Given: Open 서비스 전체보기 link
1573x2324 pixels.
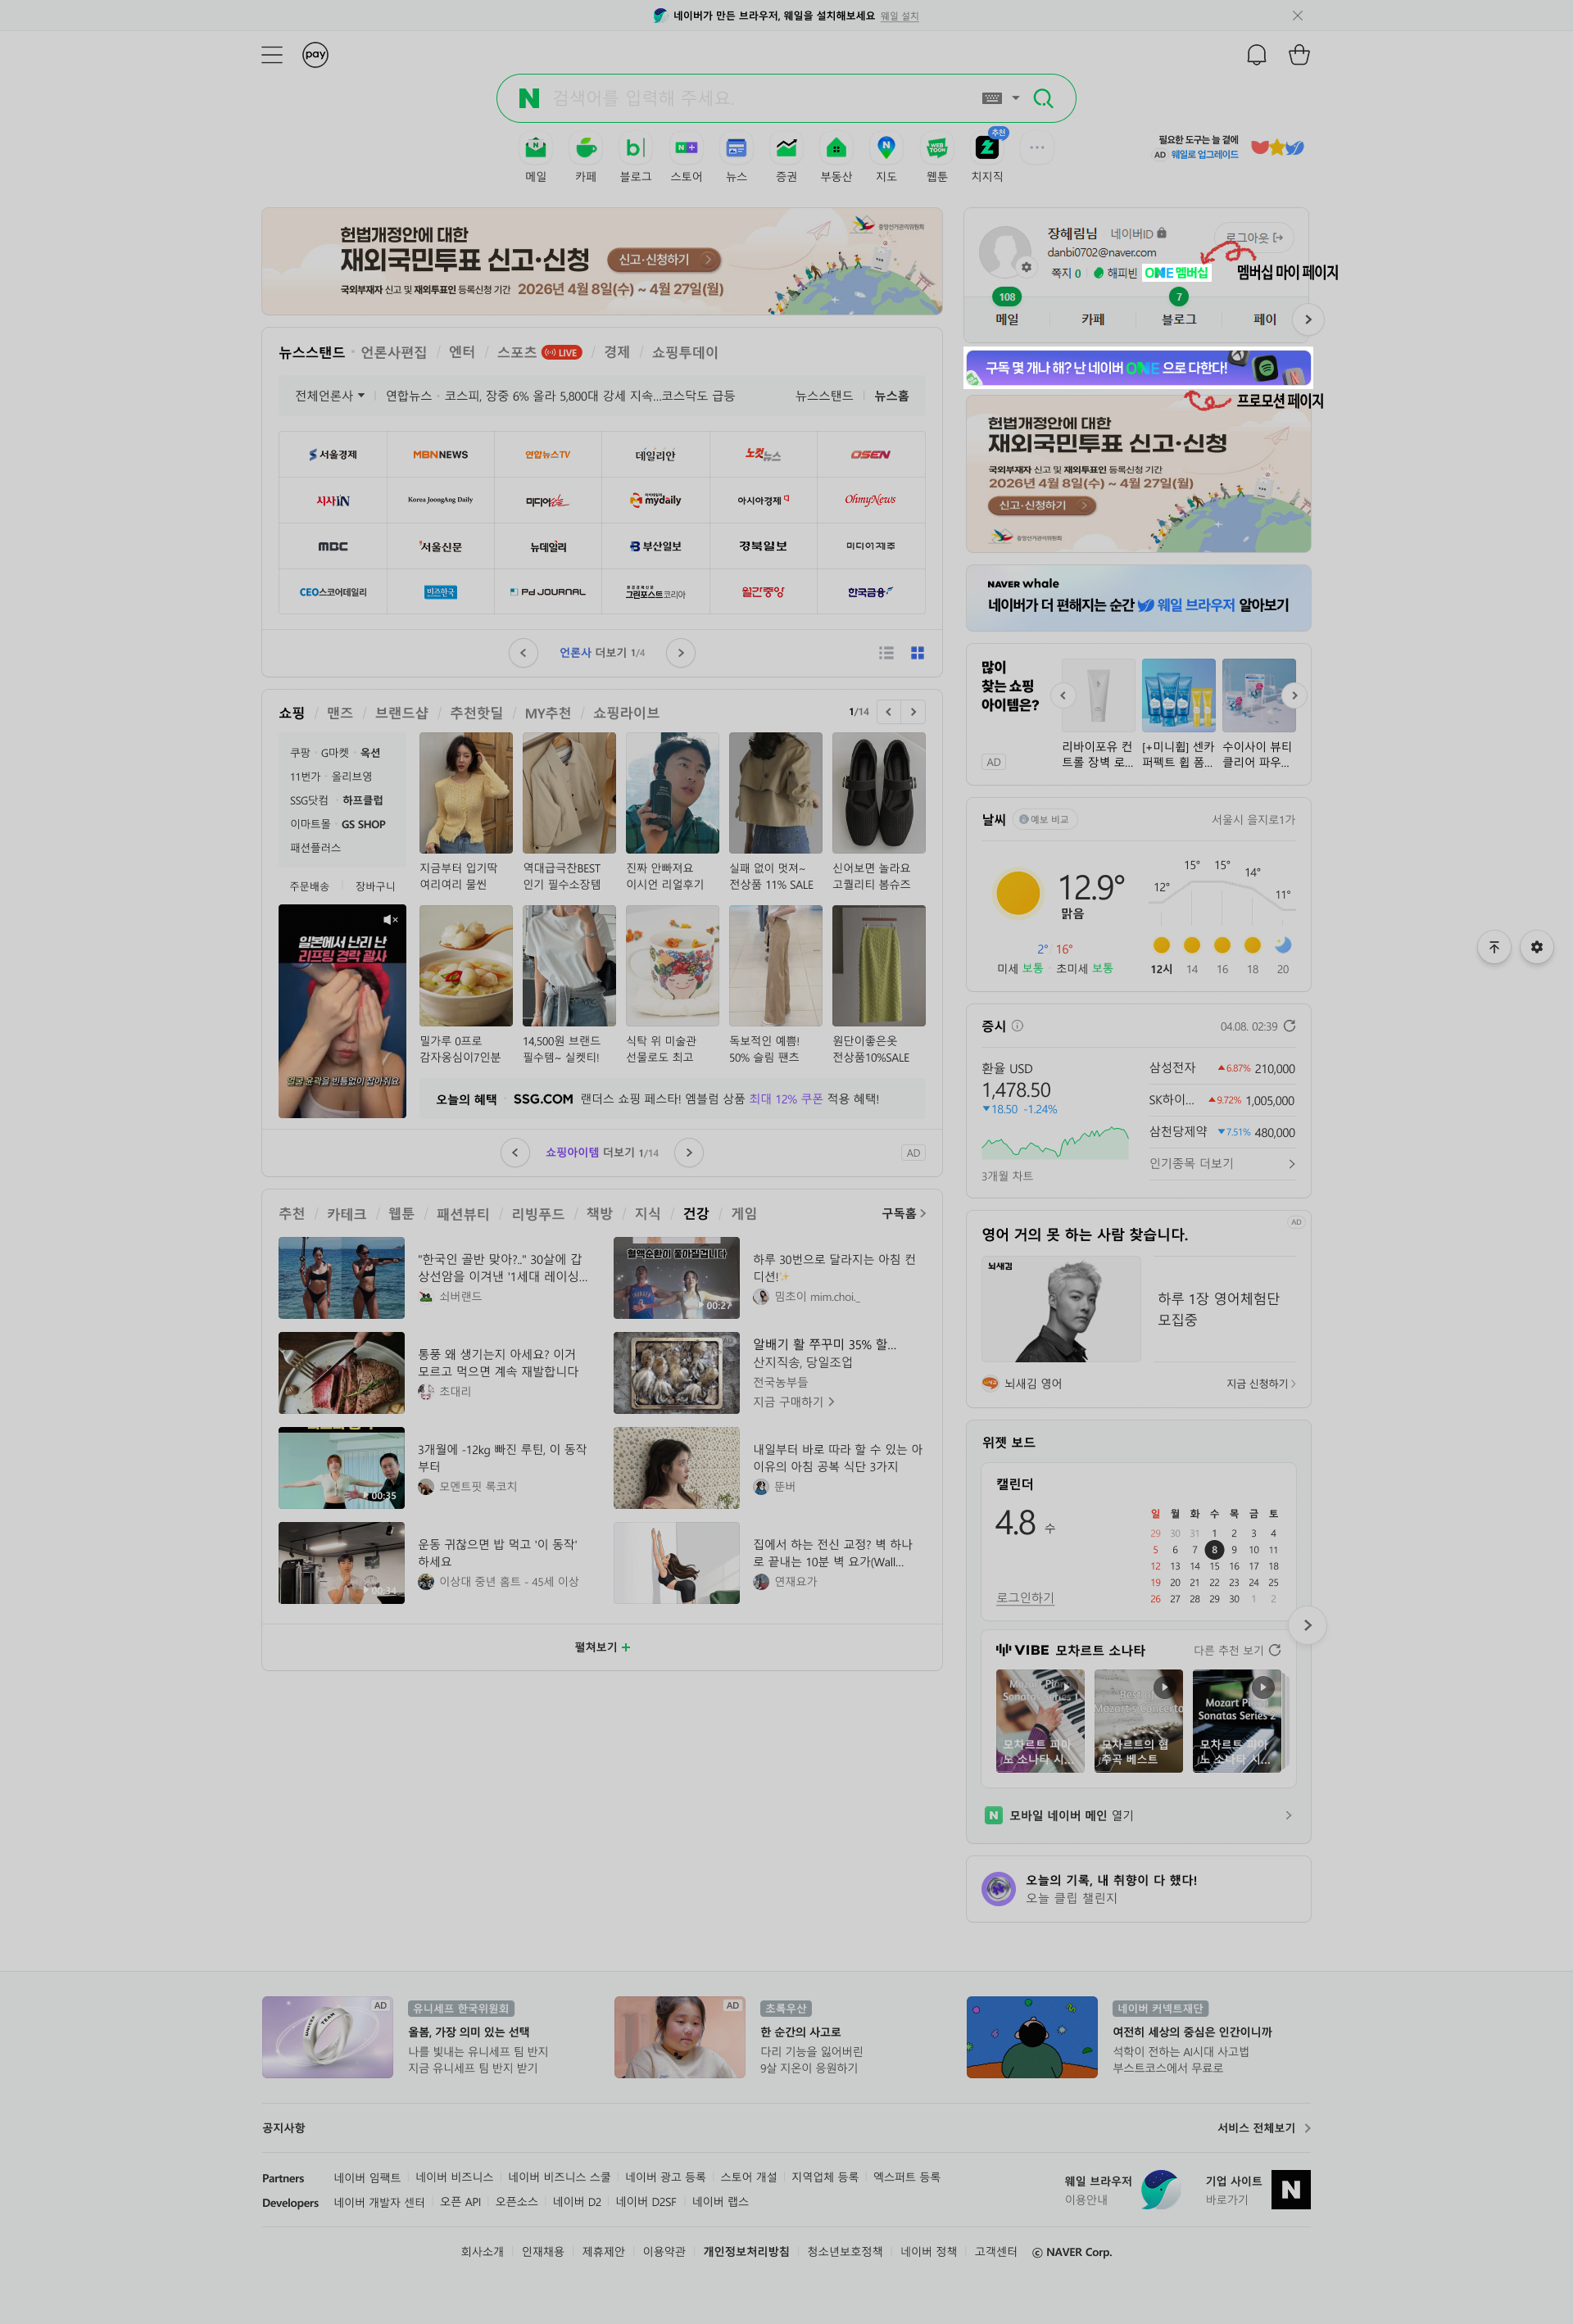Looking at the screenshot, I should 1263,2128.
